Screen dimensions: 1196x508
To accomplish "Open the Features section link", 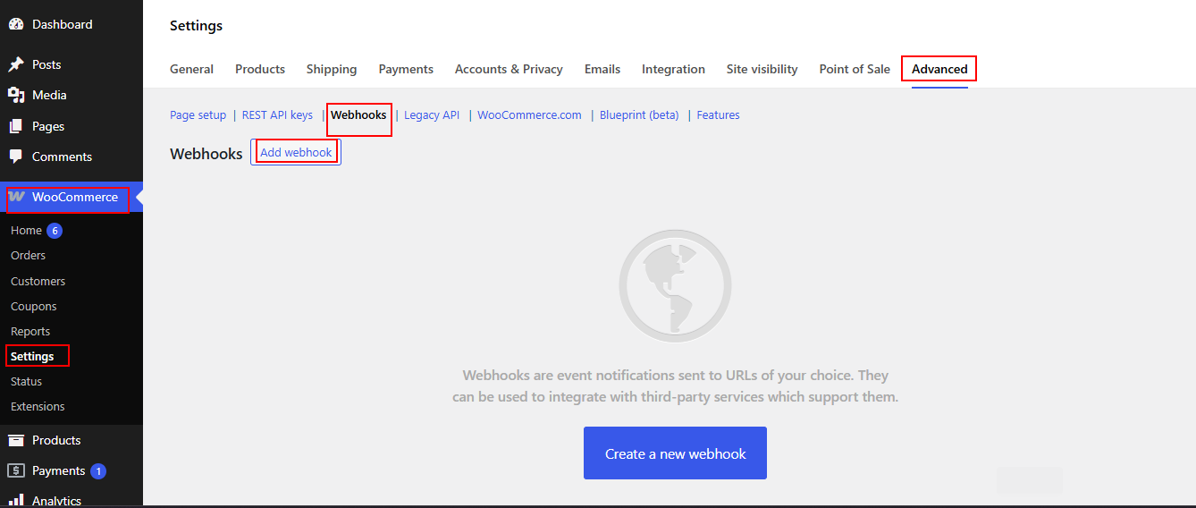I will coord(718,114).
